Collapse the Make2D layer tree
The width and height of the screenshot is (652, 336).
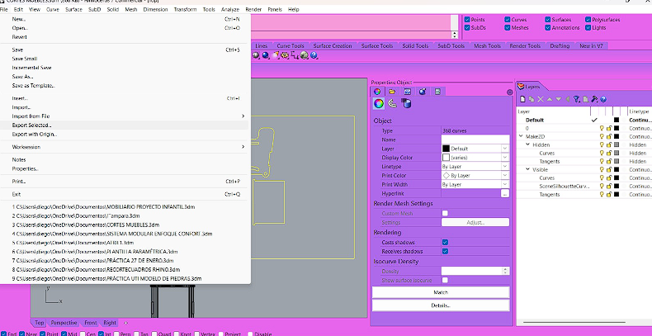(x=521, y=136)
